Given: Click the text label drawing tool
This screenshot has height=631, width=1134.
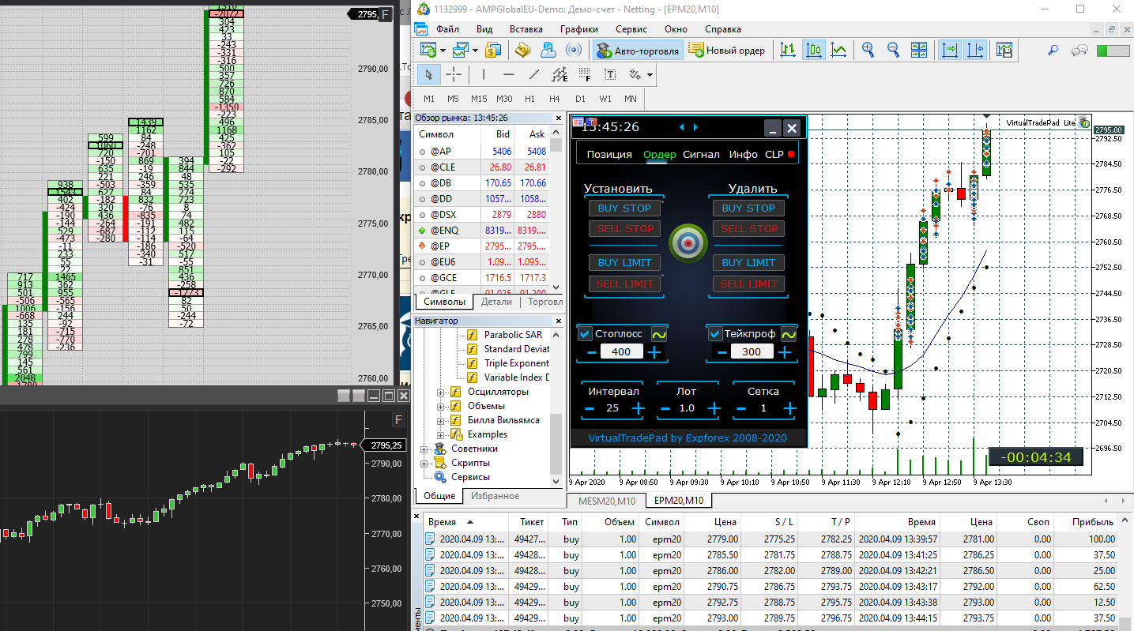Looking at the screenshot, I should [x=610, y=75].
